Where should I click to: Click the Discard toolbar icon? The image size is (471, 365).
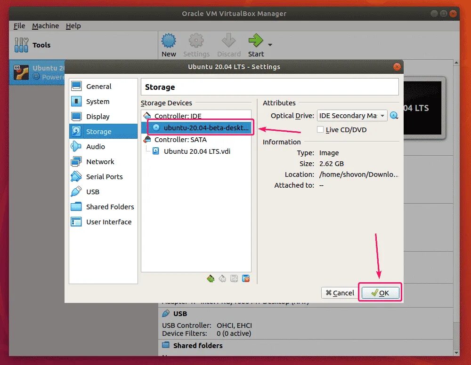pos(228,40)
